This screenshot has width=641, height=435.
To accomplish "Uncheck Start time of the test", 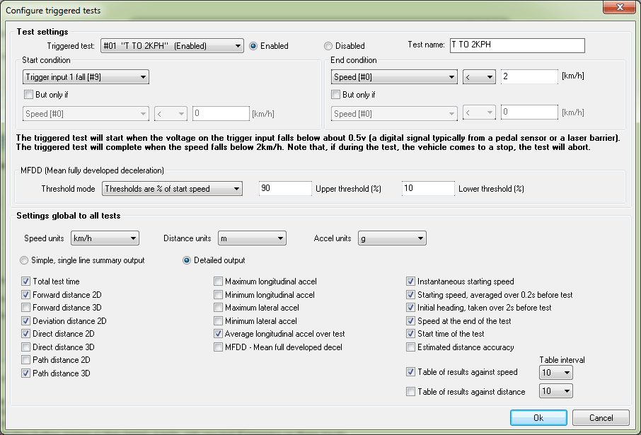I will click(x=411, y=334).
